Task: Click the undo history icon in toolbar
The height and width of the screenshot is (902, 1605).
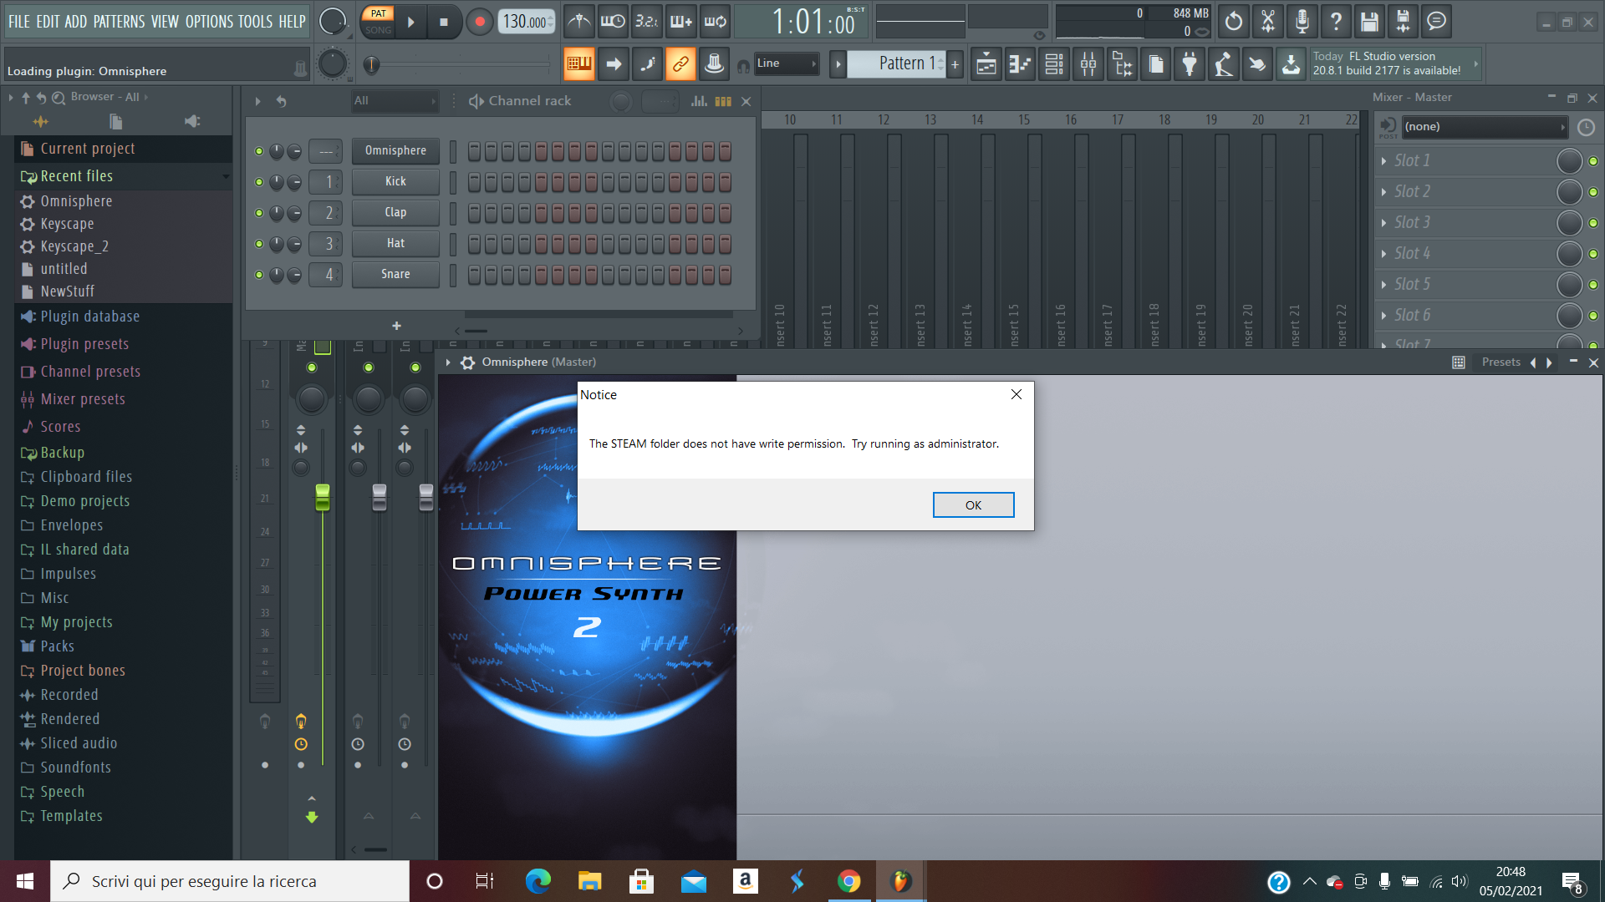Action: tap(1234, 22)
